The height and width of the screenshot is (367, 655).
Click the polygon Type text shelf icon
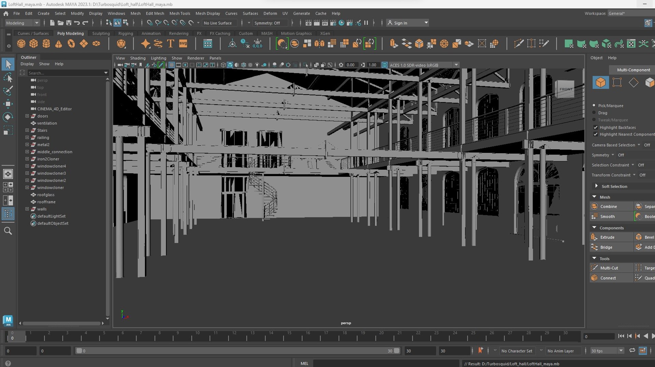click(171, 44)
